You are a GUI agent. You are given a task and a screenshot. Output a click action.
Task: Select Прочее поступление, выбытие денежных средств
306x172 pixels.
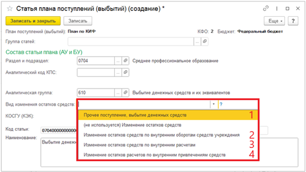tap(168, 115)
